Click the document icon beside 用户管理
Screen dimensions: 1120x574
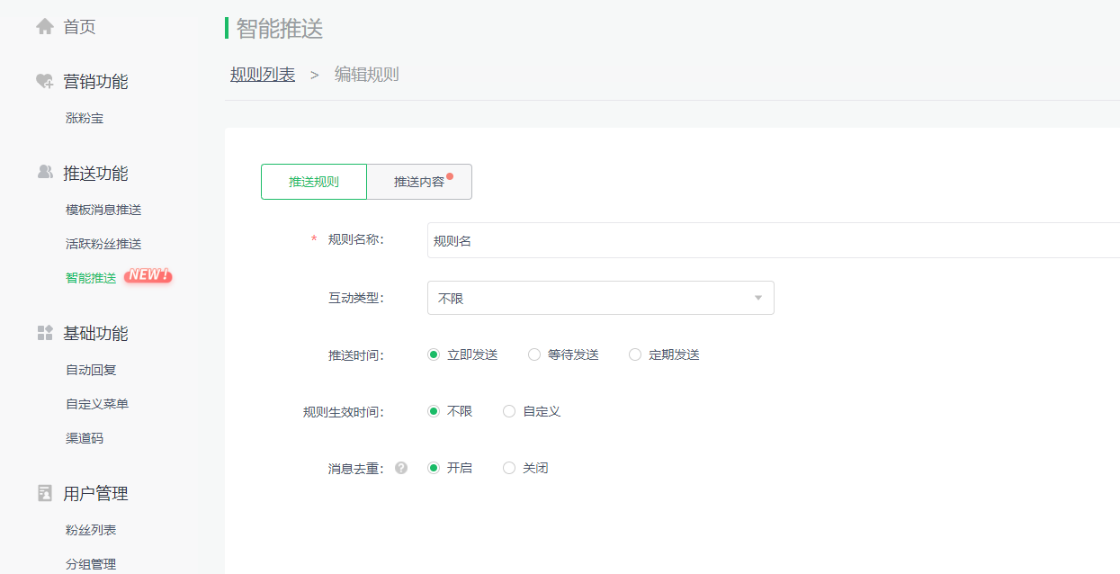(43, 493)
